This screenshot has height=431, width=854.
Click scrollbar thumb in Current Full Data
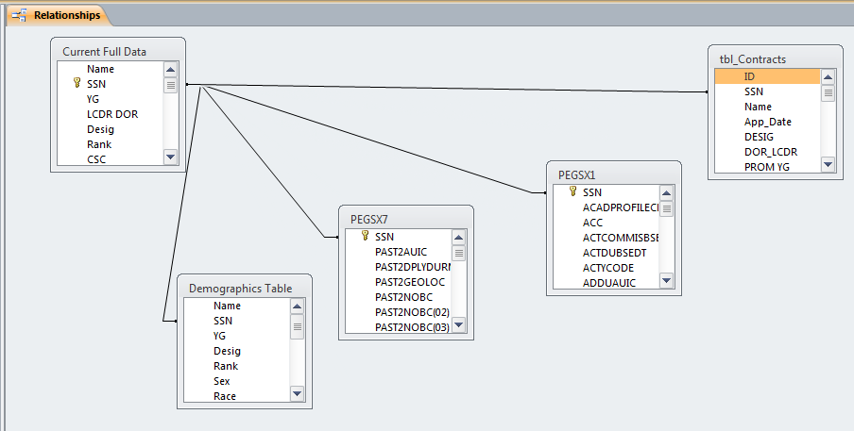(170, 85)
